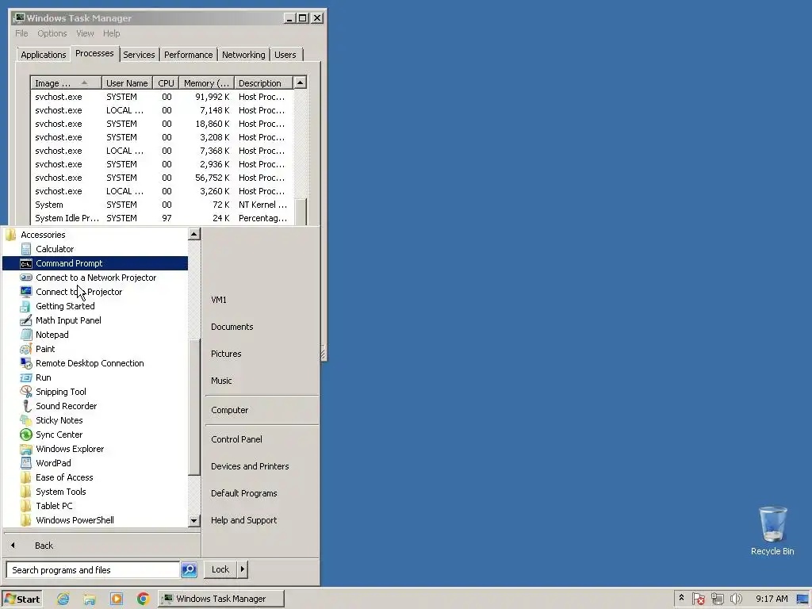Click Show desktop button in tray
This screenshot has height=609, width=812.
(802, 599)
